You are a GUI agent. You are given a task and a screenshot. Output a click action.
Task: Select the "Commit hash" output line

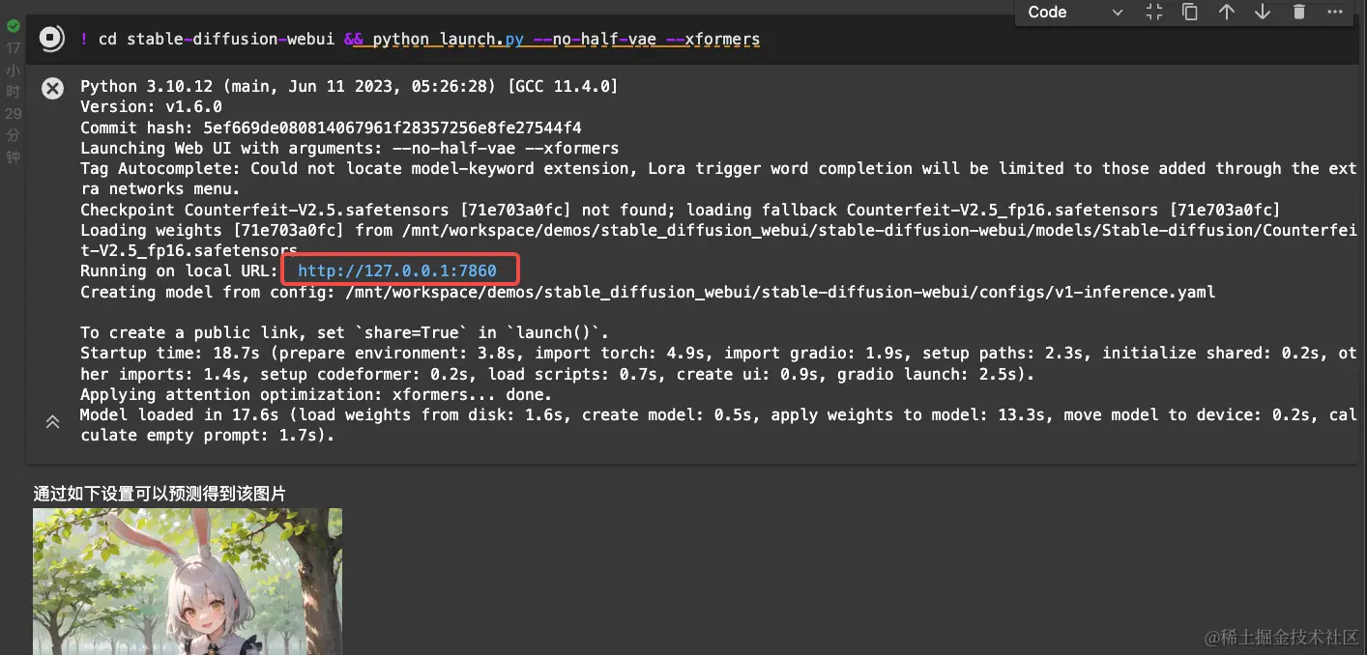tap(331, 128)
